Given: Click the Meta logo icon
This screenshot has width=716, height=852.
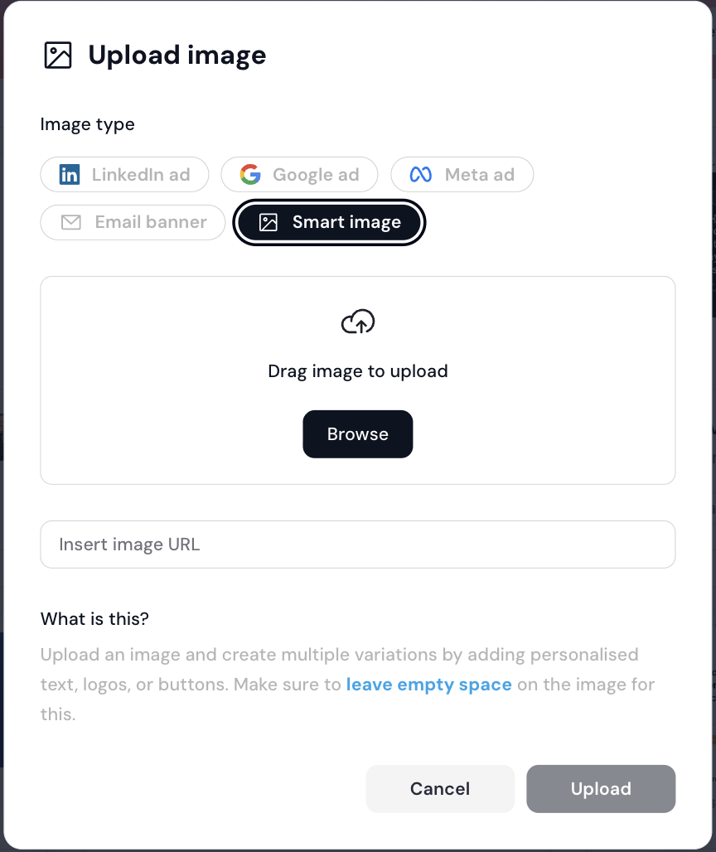Looking at the screenshot, I should [x=421, y=175].
